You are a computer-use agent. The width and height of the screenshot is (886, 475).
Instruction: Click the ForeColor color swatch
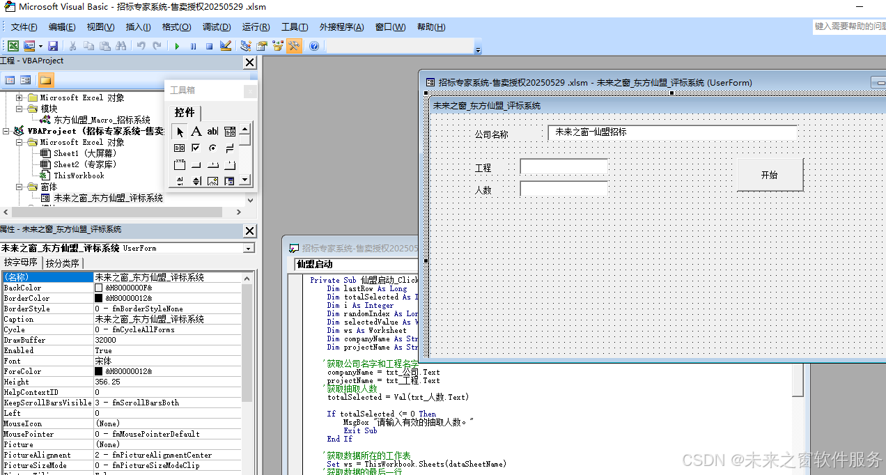(x=98, y=371)
